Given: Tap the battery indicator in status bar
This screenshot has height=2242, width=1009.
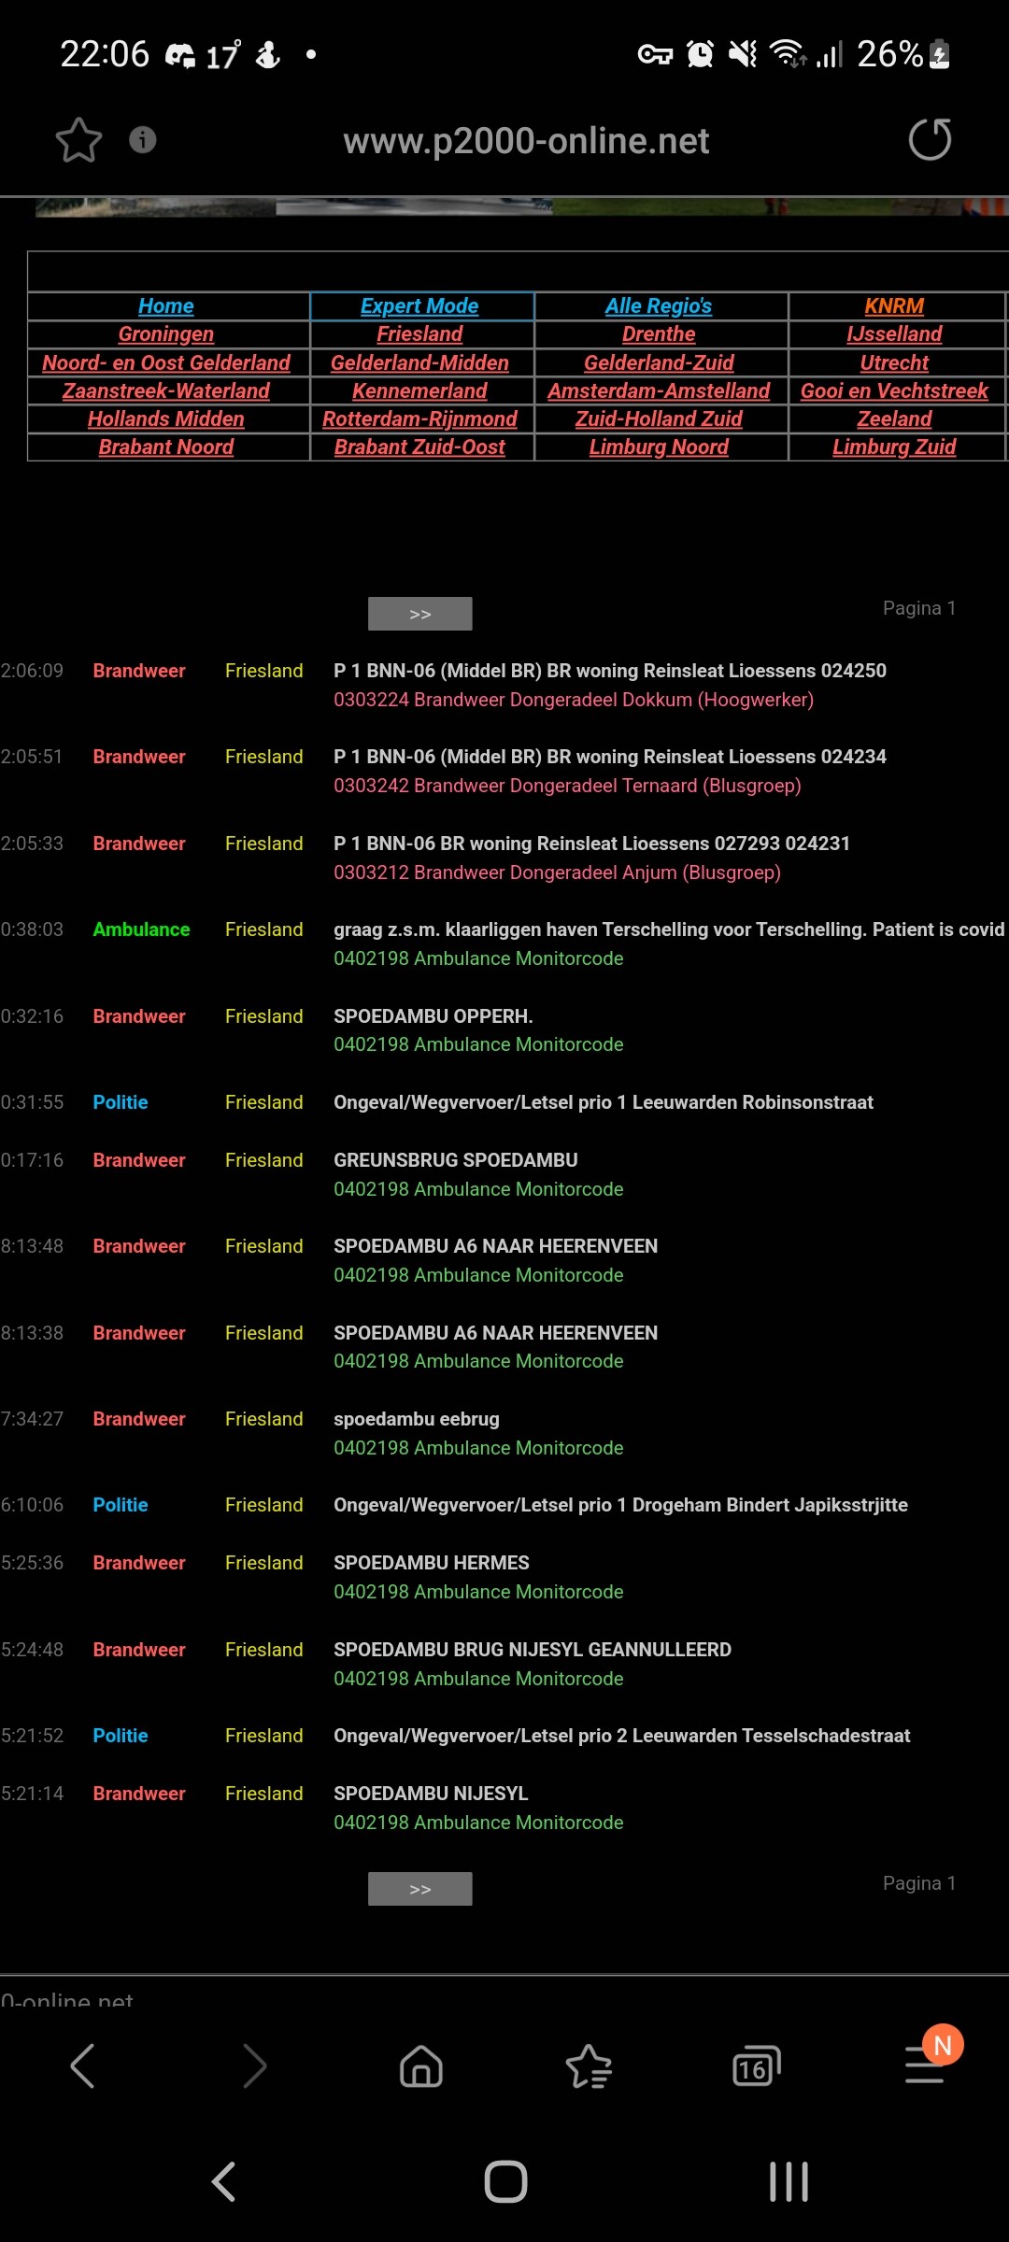Looking at the screenshot, I should point(941,54).
